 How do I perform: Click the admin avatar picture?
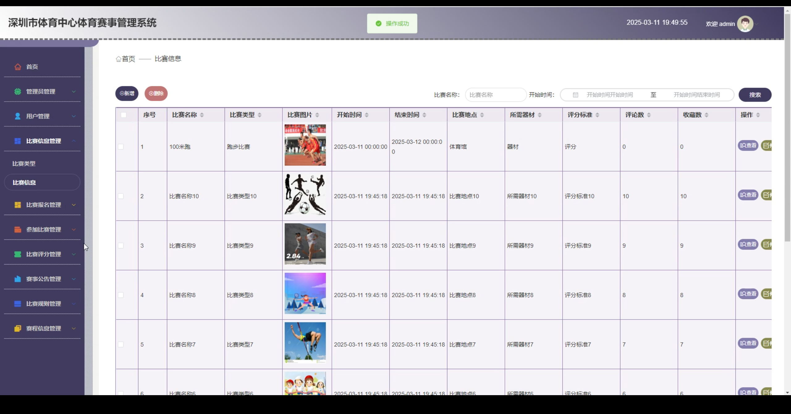[745, 24]
